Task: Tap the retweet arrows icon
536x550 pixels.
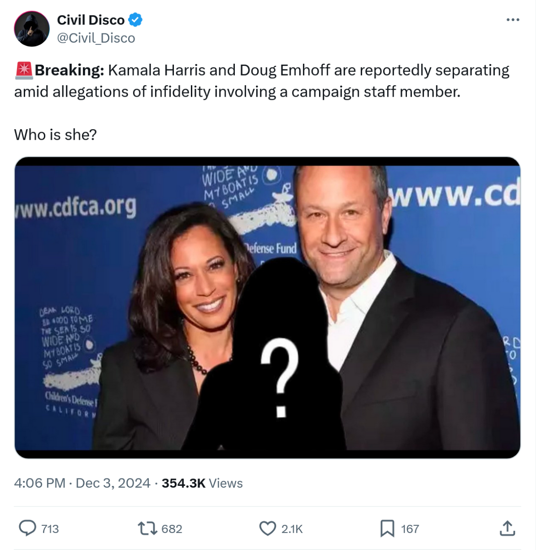Action: tap(147, 528)
